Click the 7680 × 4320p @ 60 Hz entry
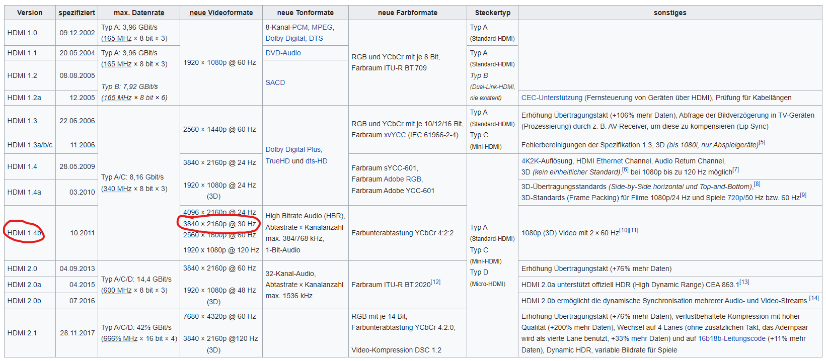Screen dimensions: 826x361 [x=219, y=316]
